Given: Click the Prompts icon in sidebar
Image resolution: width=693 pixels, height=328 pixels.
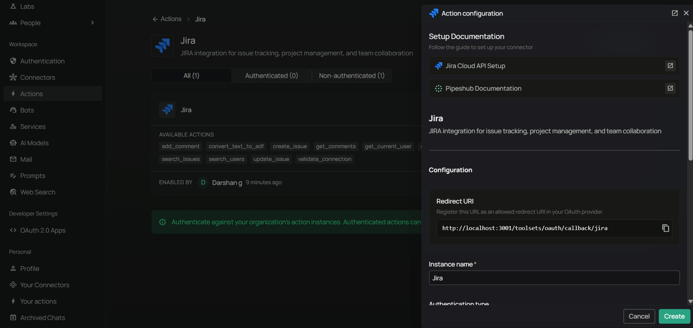Looking at the screenshot, I should point(13,175).
